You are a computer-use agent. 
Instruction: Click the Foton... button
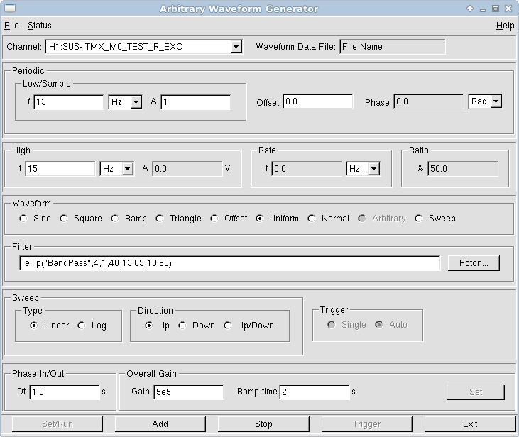coord(474,263)
